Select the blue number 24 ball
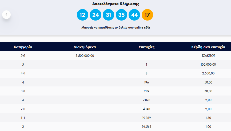Screen dimensions: 231x131 95,15
